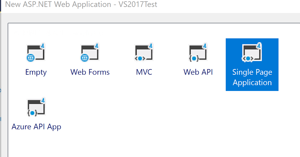Click the version 4 badge on MVC icon
The width and height of the screenshot is (300, 157).
150,46
